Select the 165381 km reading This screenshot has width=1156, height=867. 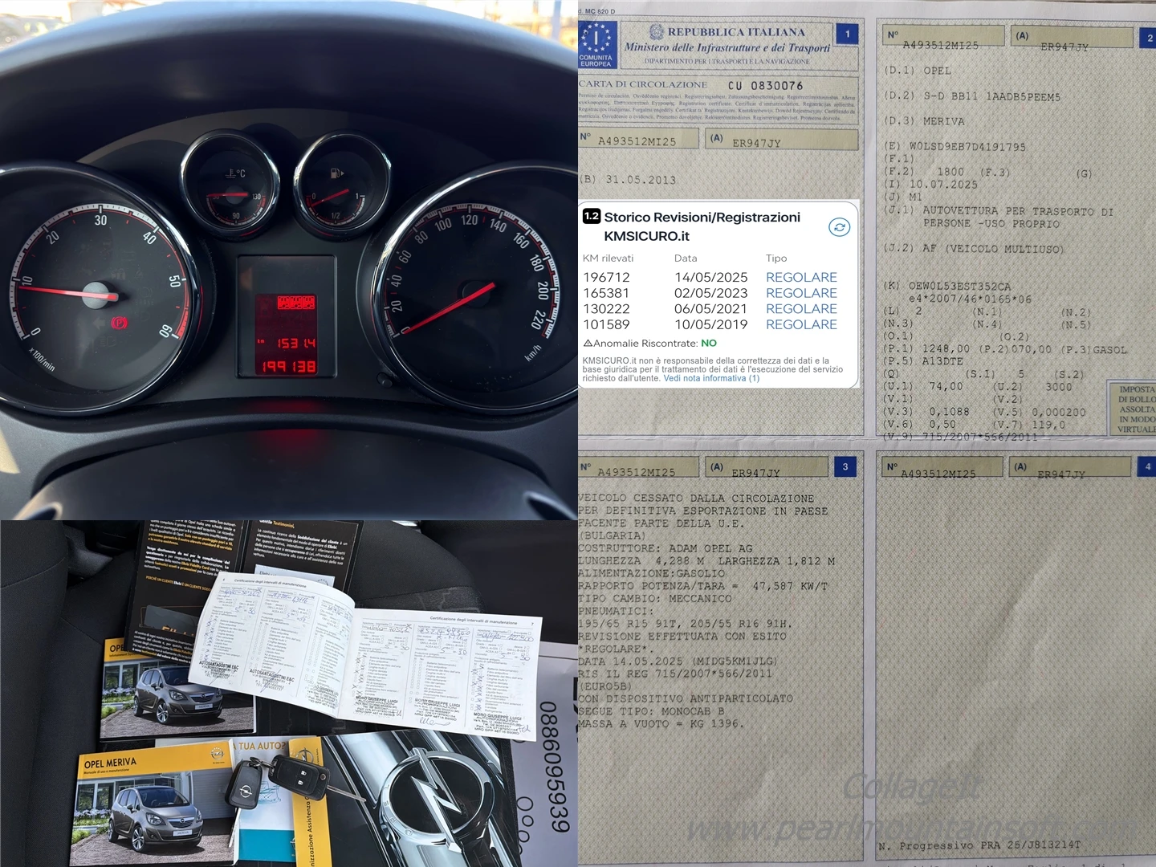pos(606,293)
